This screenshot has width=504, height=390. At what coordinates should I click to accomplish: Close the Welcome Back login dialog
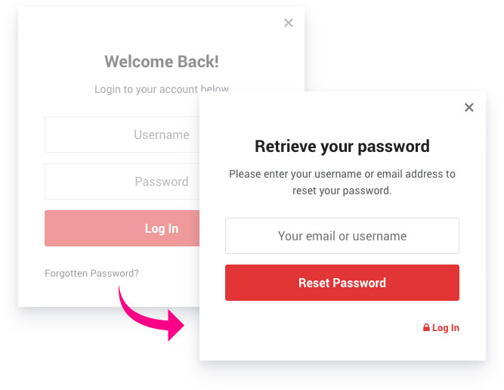[288, 23]
